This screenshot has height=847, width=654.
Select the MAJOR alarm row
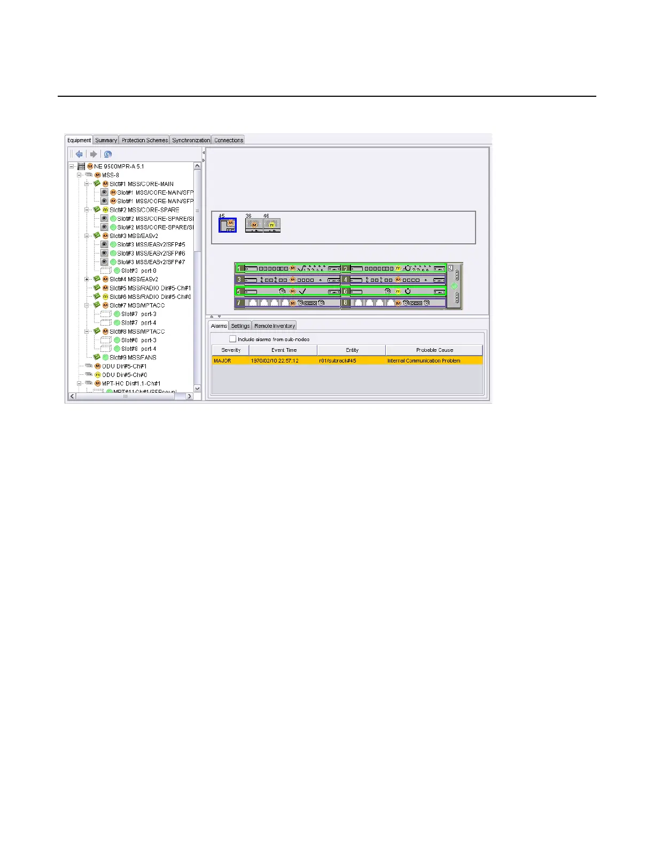347,361
